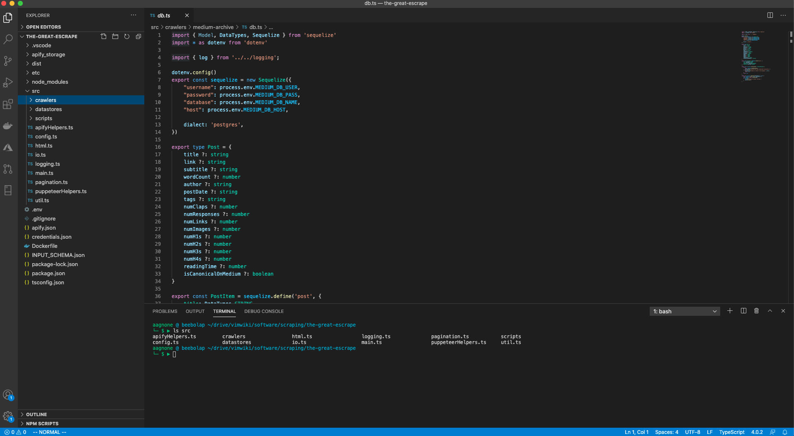The height and width of the screenshot is (436, 794).
Task: Expand the datastores folder
Action: pos(81,109)
